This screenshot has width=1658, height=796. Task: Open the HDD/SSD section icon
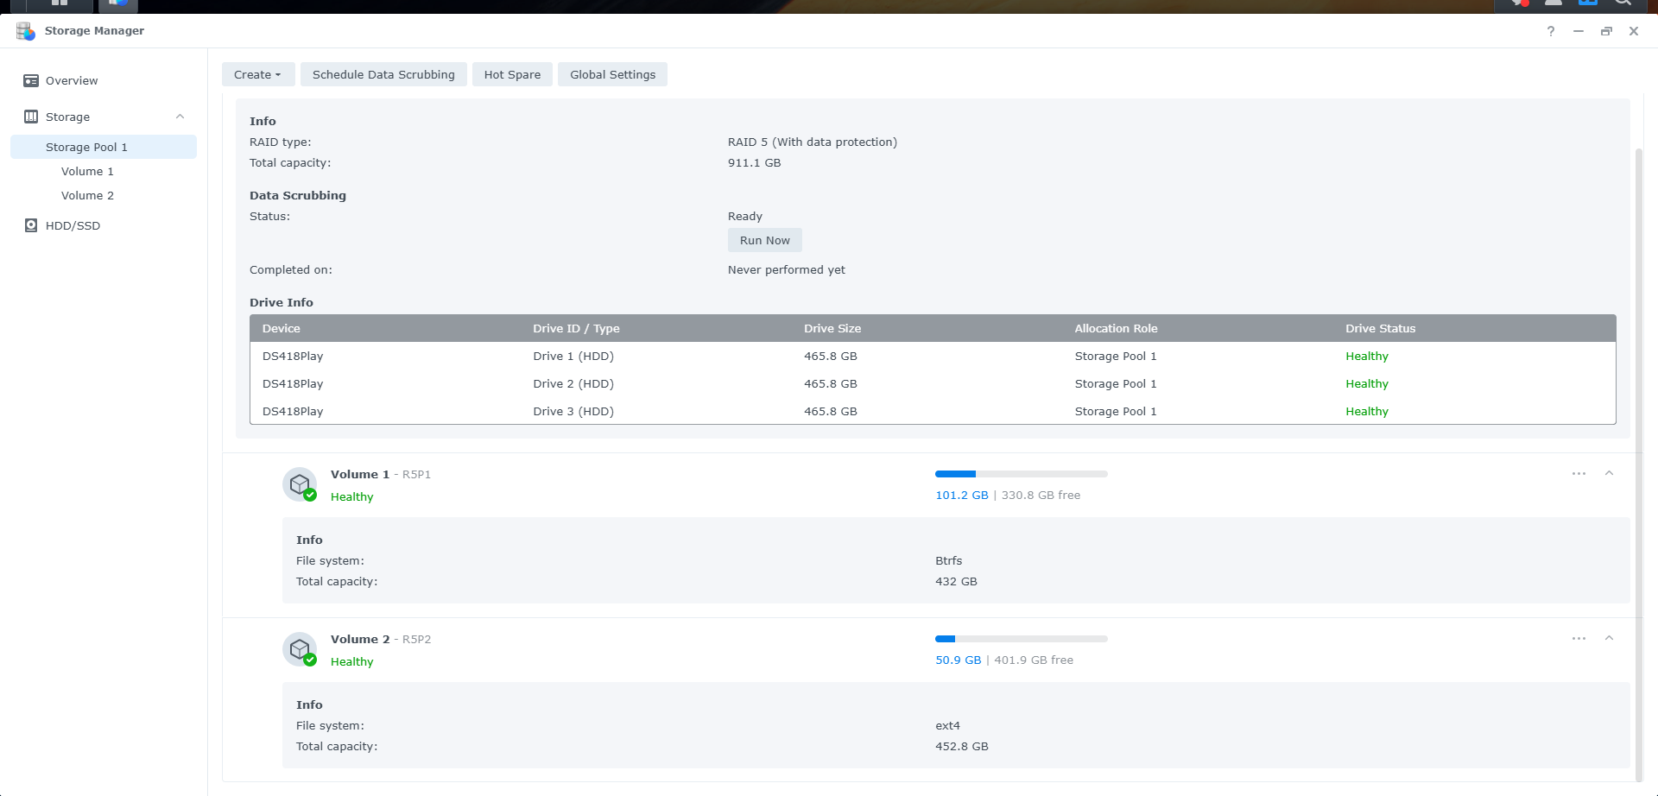pos(31,225)
